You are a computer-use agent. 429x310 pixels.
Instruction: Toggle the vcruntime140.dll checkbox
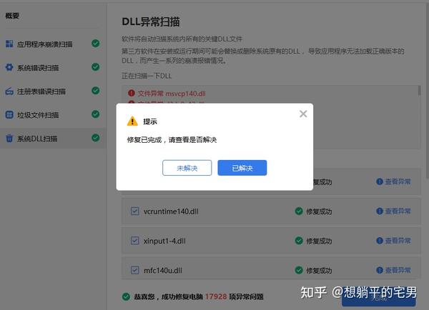tap(135, 211)
